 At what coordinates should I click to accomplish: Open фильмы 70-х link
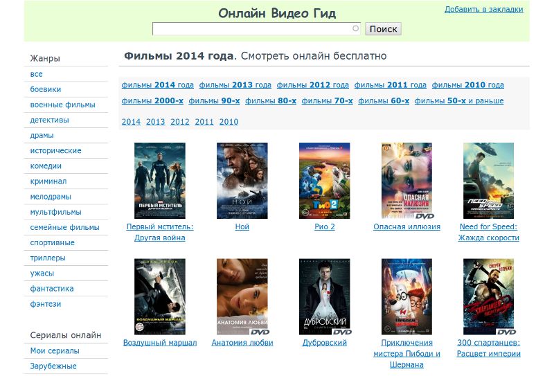(327, 100)
